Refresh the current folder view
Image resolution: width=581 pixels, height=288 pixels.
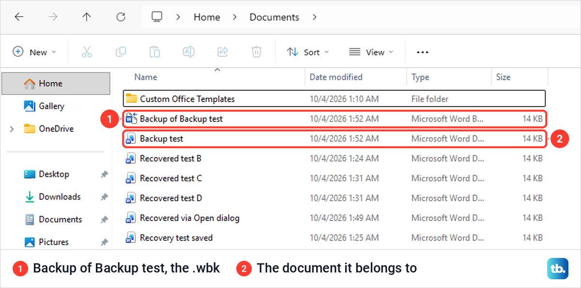[121, 17]
